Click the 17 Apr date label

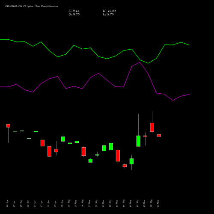14,204
